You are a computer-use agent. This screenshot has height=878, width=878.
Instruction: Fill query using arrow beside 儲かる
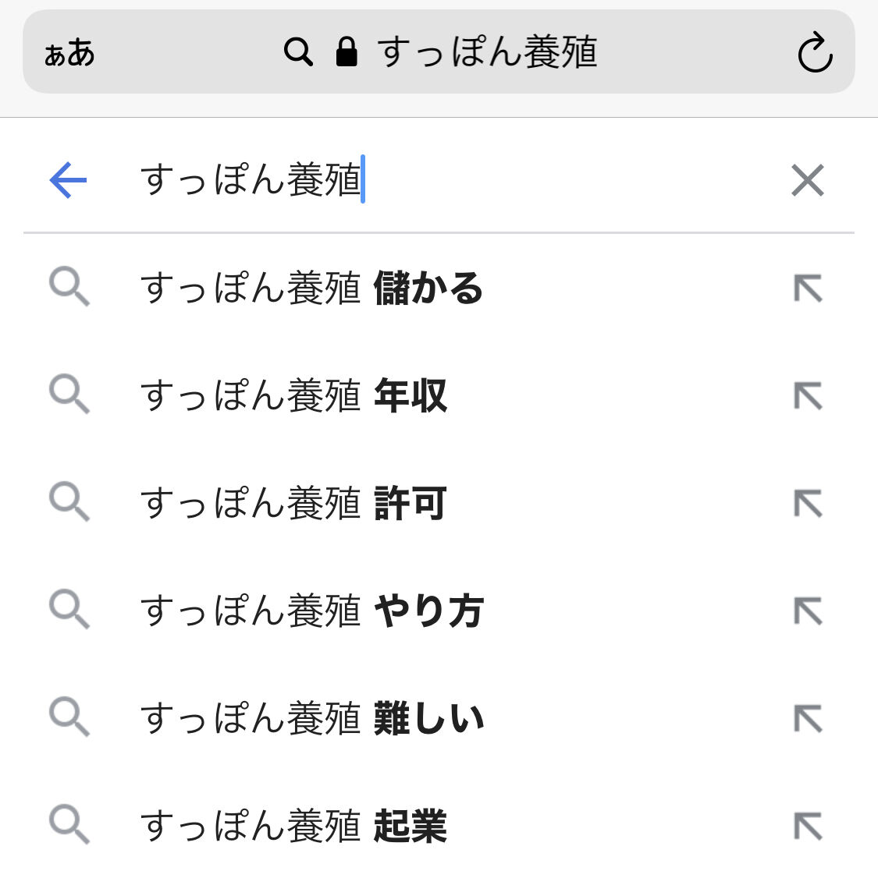click(808, 289)
